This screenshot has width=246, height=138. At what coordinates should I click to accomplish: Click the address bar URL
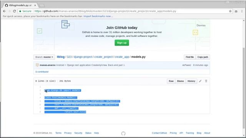(x=105, y=11)
